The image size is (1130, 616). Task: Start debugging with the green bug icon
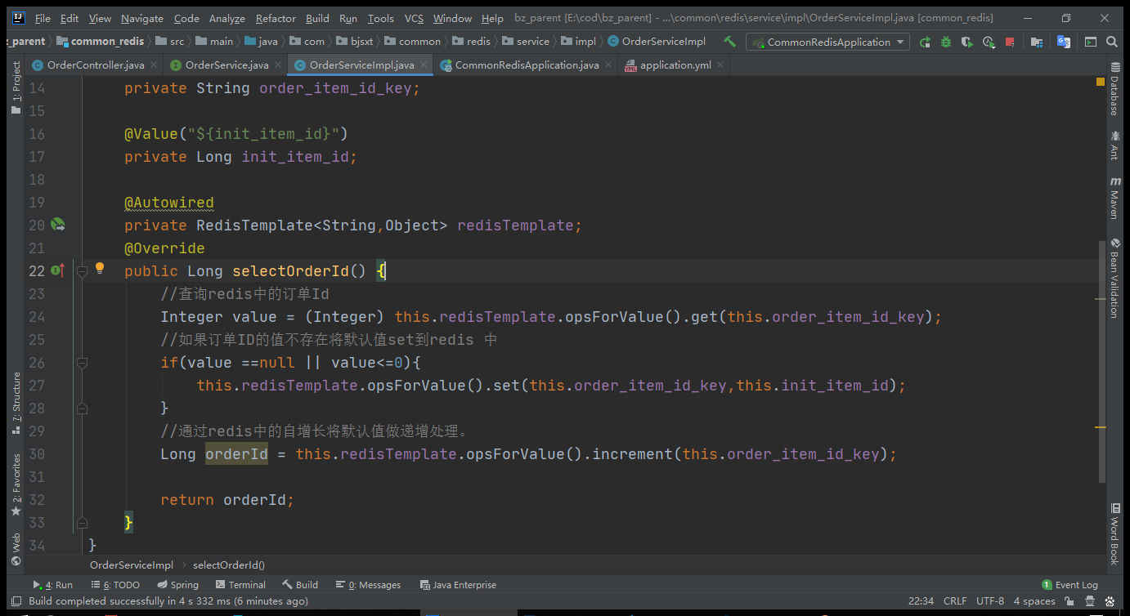click(x=946, y=42)
